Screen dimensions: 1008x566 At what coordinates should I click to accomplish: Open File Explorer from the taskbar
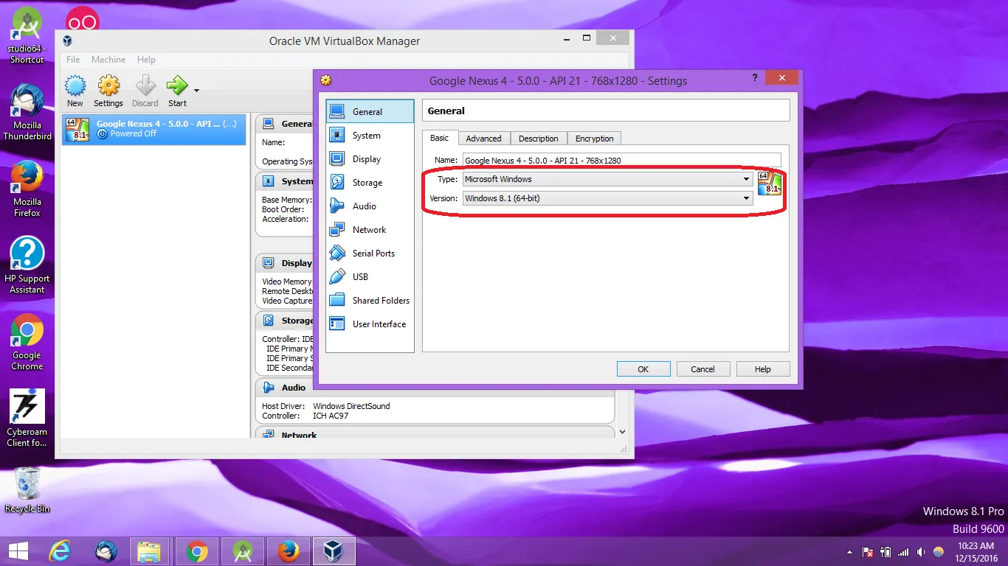coord(149,551)
